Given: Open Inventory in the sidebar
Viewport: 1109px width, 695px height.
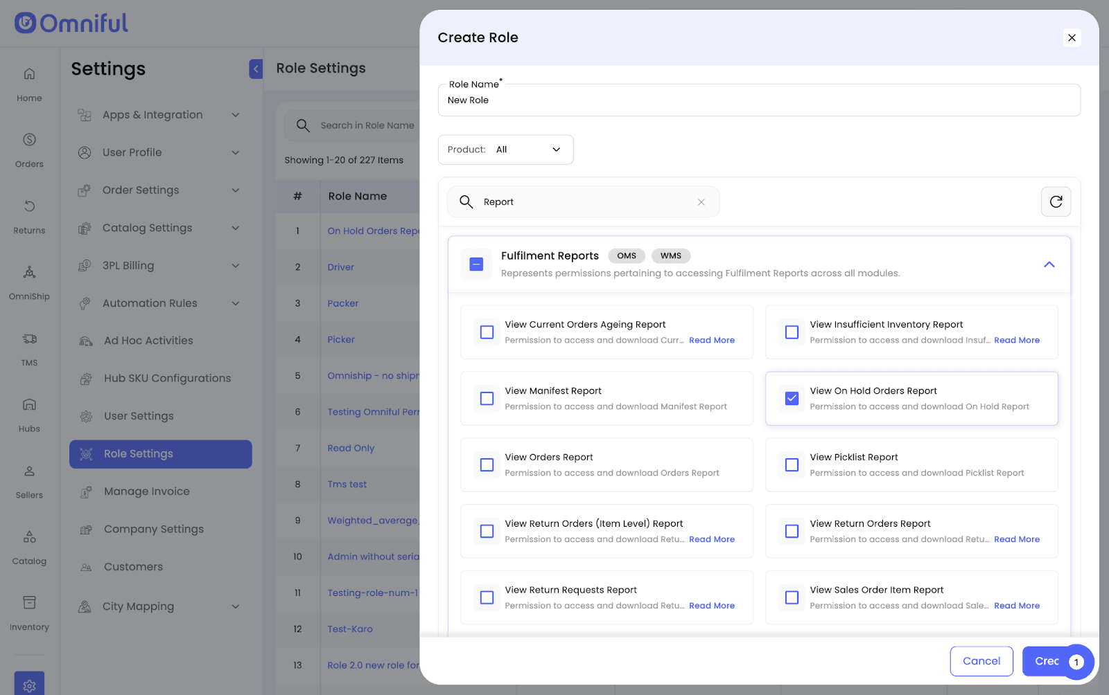Looking at the screenshot, I should (29, 612).
